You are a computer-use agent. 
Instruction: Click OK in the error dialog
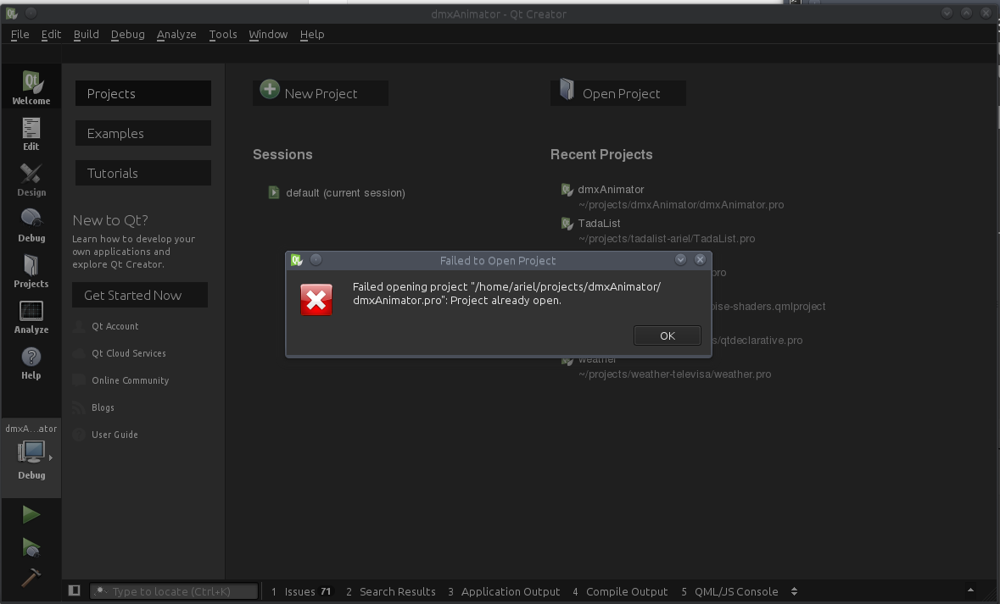[667, 335]
